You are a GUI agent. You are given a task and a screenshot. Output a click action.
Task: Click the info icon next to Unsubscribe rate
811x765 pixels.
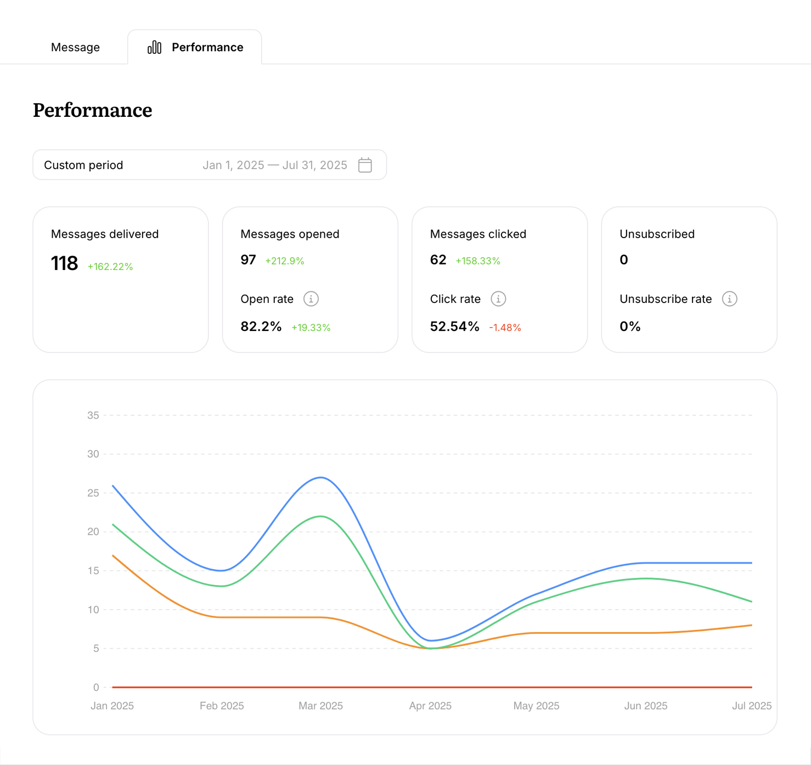[x=730, y=299]
